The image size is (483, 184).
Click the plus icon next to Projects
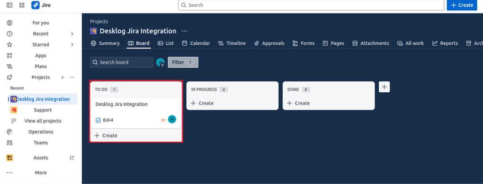tap(62, 77)
